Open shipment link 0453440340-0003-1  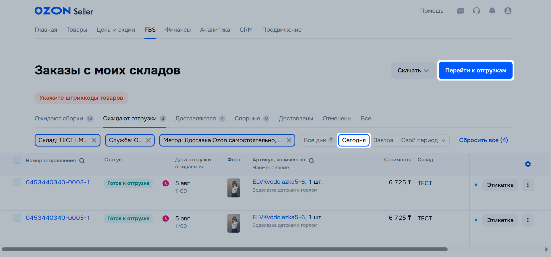58,182
